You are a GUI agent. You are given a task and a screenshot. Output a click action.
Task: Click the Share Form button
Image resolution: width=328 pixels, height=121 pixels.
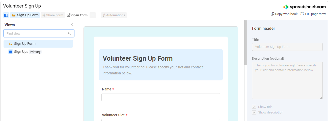53,15
